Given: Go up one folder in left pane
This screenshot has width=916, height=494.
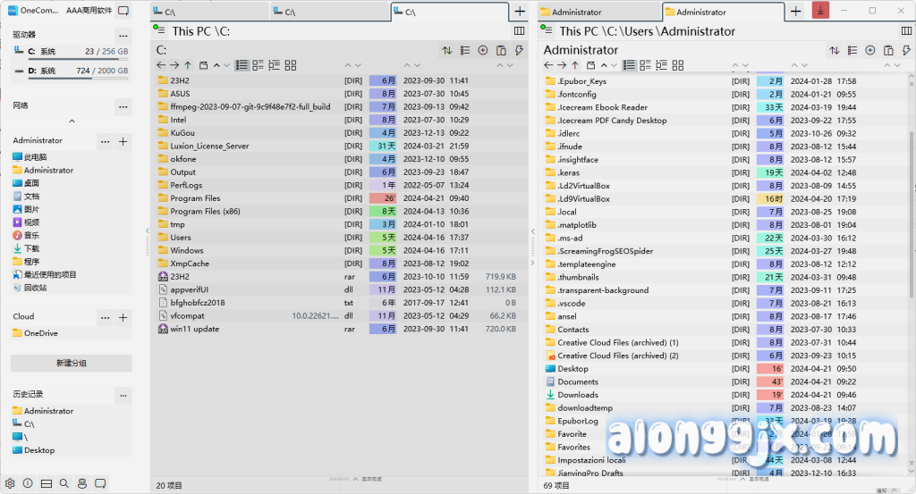Looking at the screenshot, I should tap(188, 65).
